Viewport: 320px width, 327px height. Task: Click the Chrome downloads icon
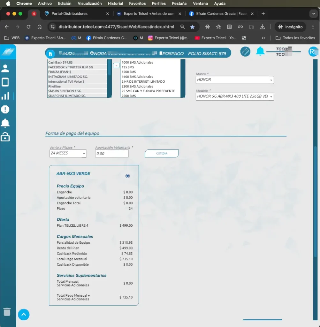[262, 27]
